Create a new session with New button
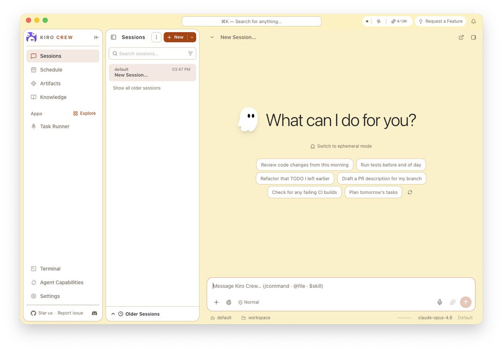503x351 pixels. click(175, 37)
